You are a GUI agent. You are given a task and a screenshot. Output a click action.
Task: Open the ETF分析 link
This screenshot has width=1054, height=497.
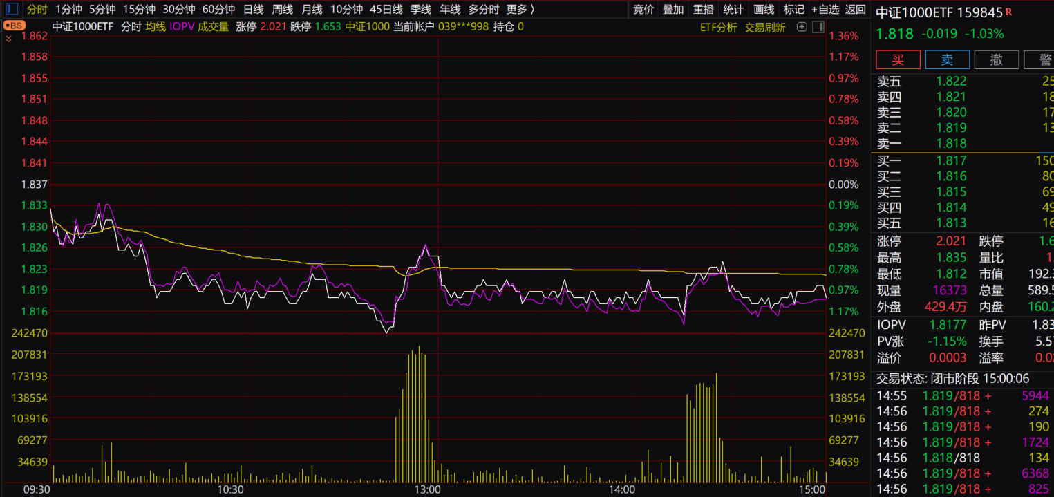click(718, 28)
